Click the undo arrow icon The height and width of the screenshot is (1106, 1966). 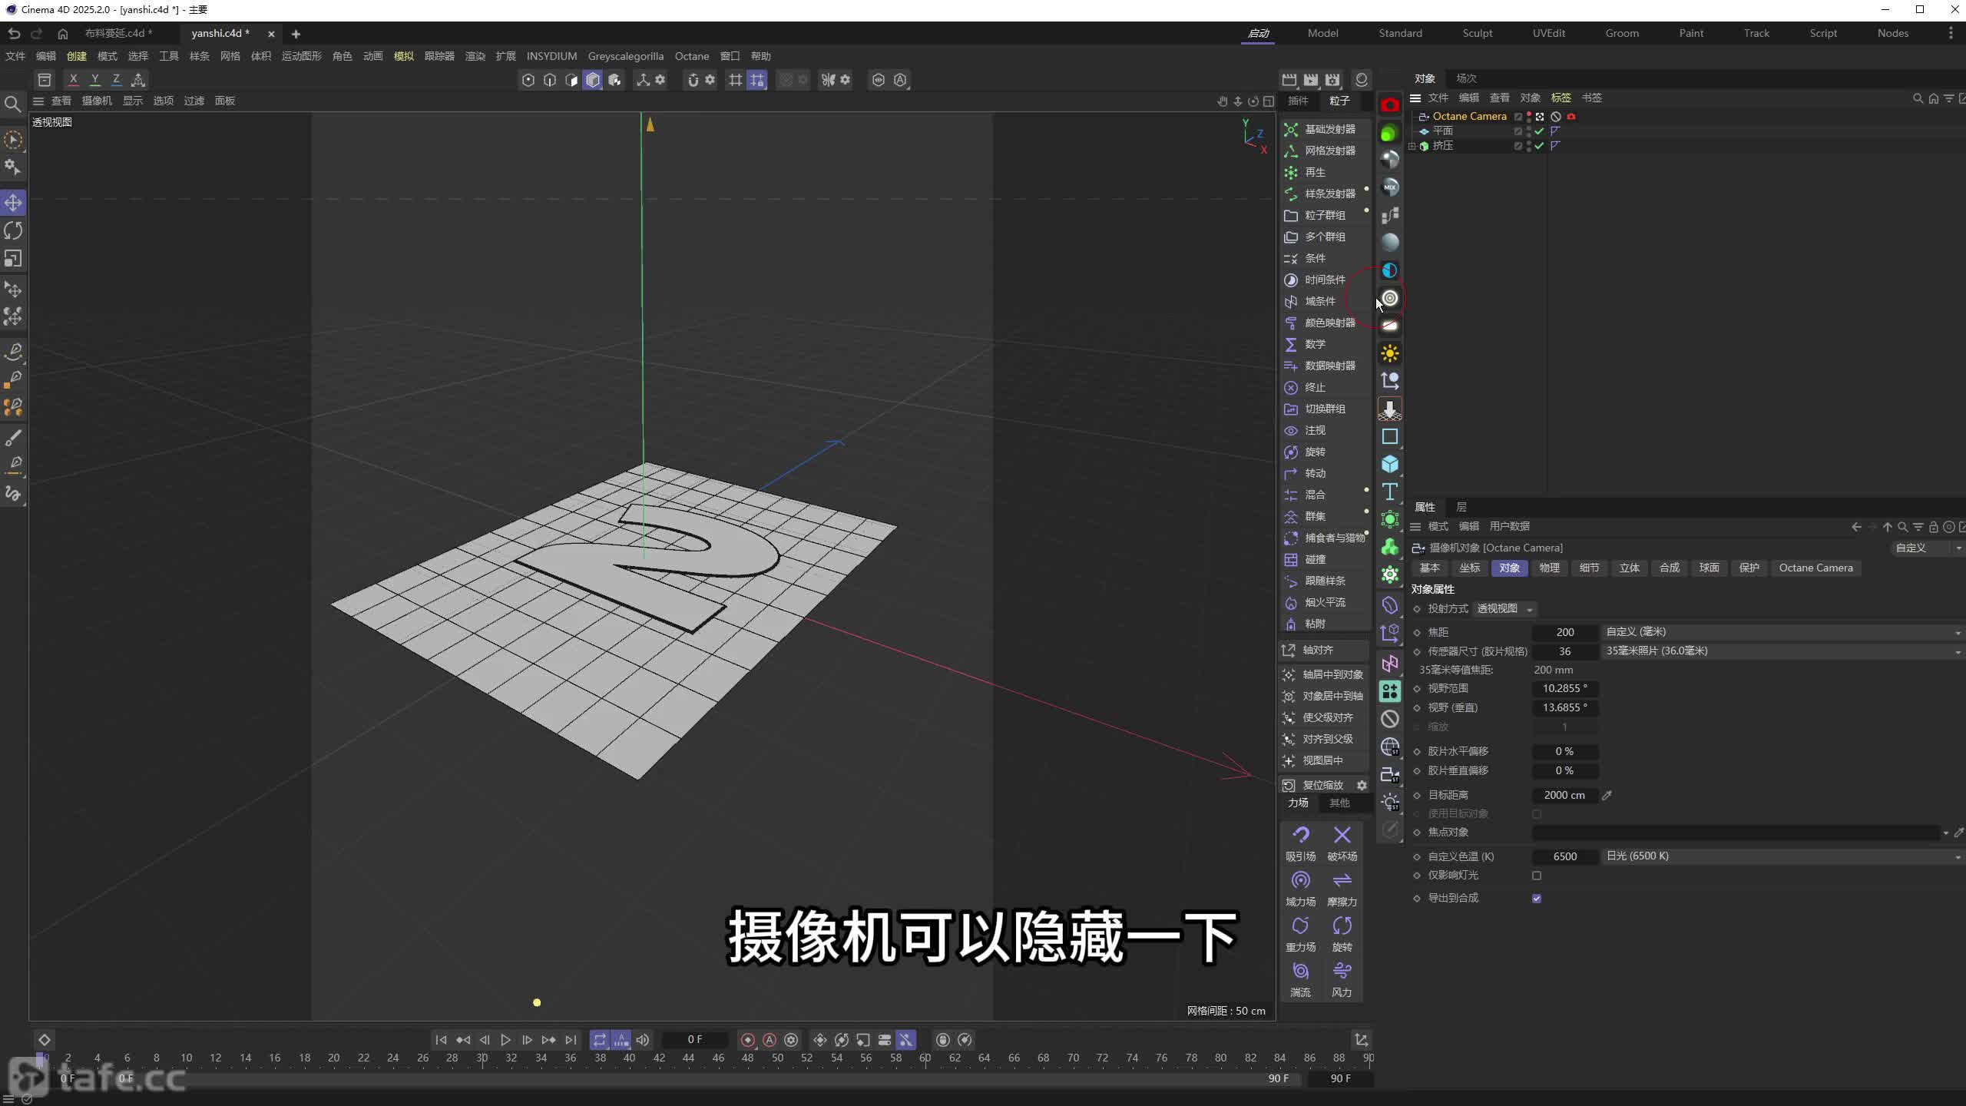click(14, 33)
